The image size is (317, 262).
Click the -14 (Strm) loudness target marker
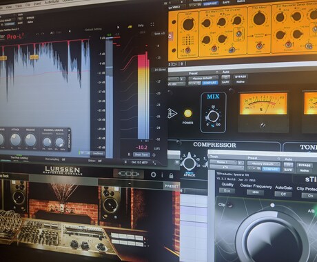point(159,70)
